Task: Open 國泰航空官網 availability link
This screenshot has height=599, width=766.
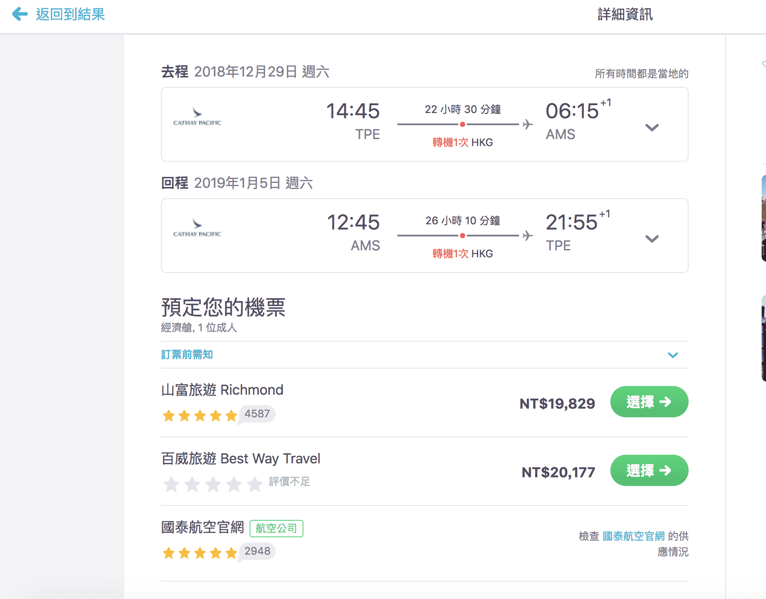Action: 633,536
